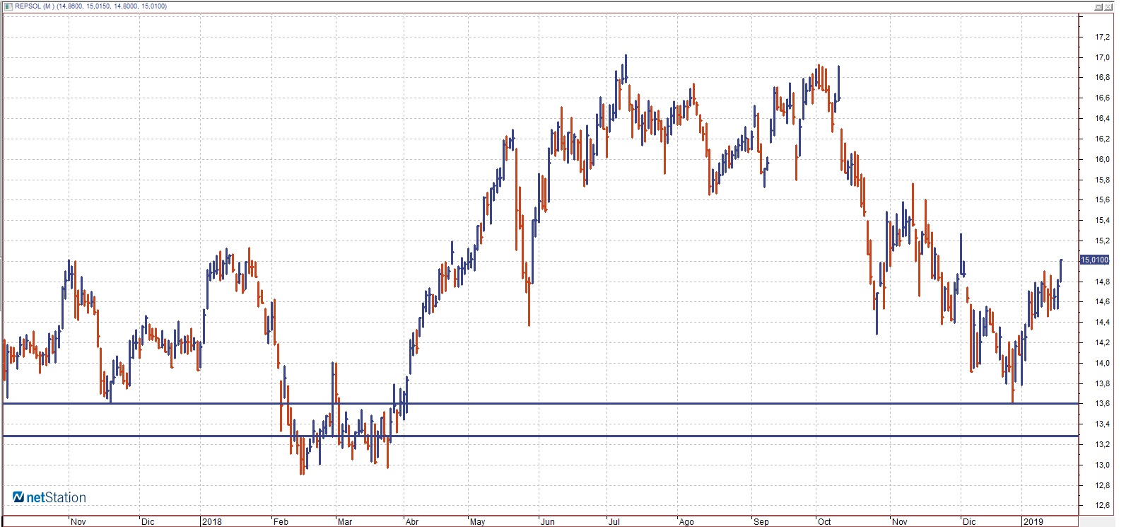The height and width of the screenshot is (527, 1131).
Task: Click the Feb label on time axis
Action: (281, 522)
